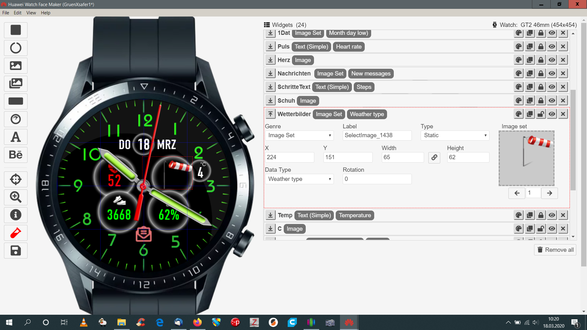Image resolution: width=587 pixels, height=330 pixels.
Task: Add an analog clock hand widget
Action: [16, 119]
